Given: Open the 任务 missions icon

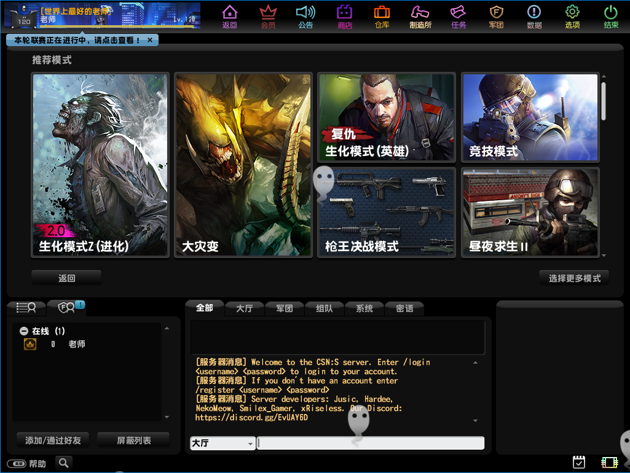Looking at the screenshot, I should tap(459, 17).
